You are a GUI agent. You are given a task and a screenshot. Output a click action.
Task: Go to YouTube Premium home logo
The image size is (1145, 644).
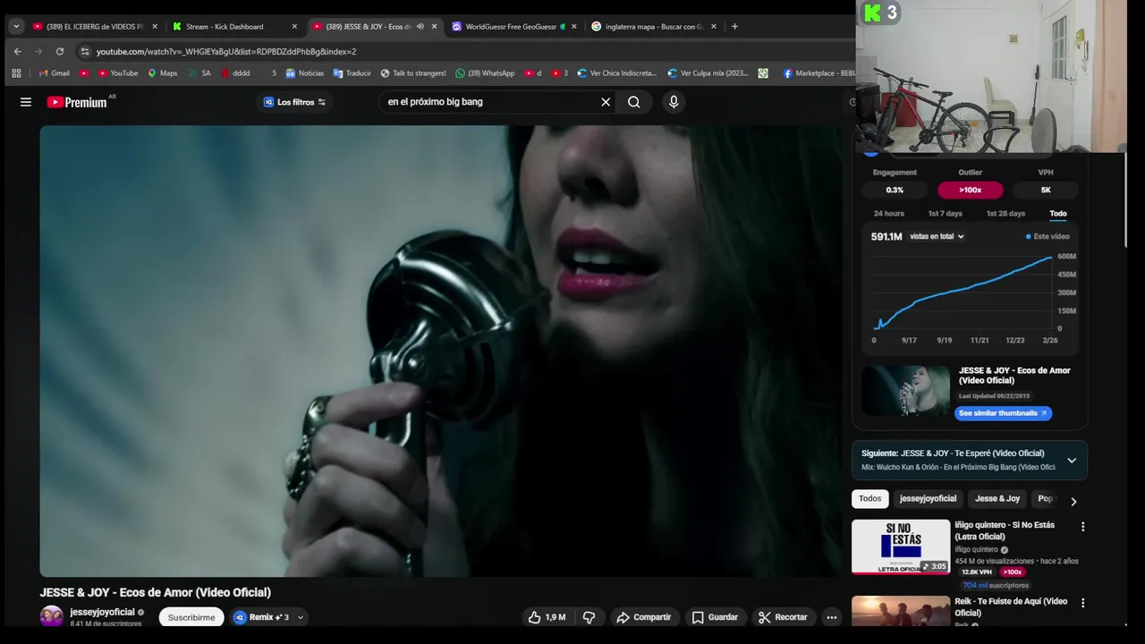click(x=77, y=102)
